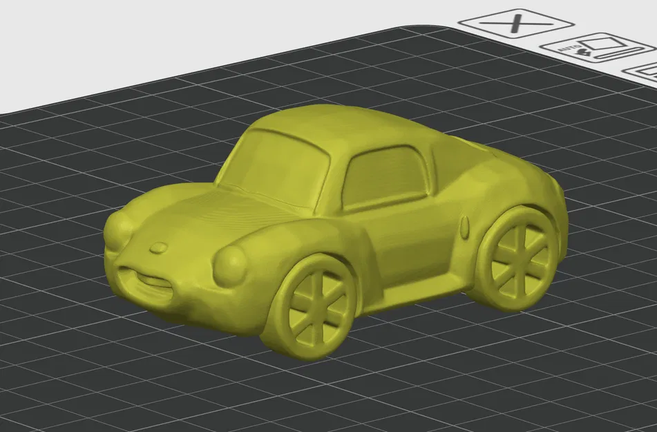Click the delete-all-objects plate button
Image resolution: width=657 pixels, height=432 pixels.
516,22
